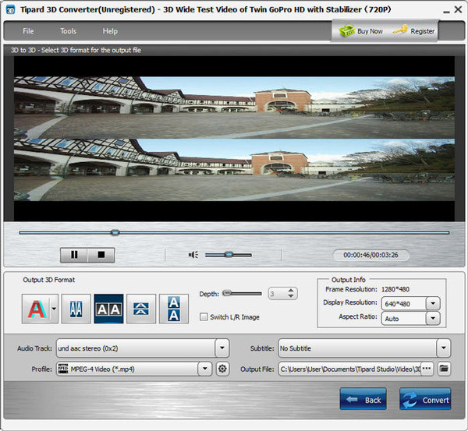Adjust the Depth slider
This screenshot has height=431, width=468.
click(243, 294)
